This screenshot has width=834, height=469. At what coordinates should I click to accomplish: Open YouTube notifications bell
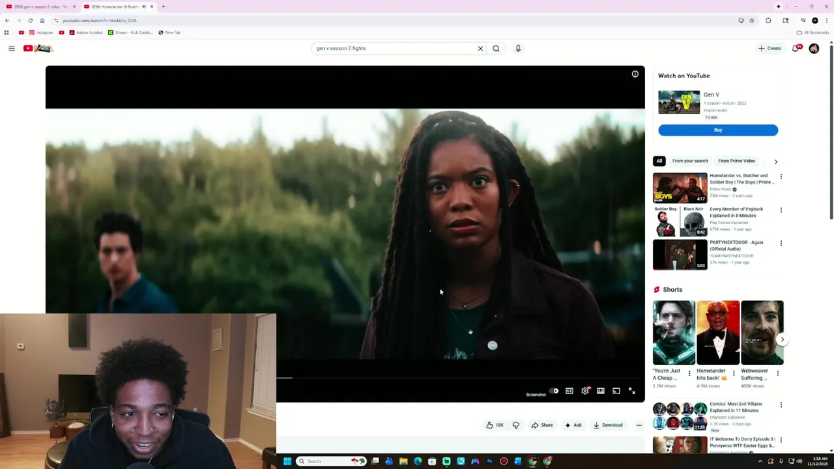click(796, 48)
